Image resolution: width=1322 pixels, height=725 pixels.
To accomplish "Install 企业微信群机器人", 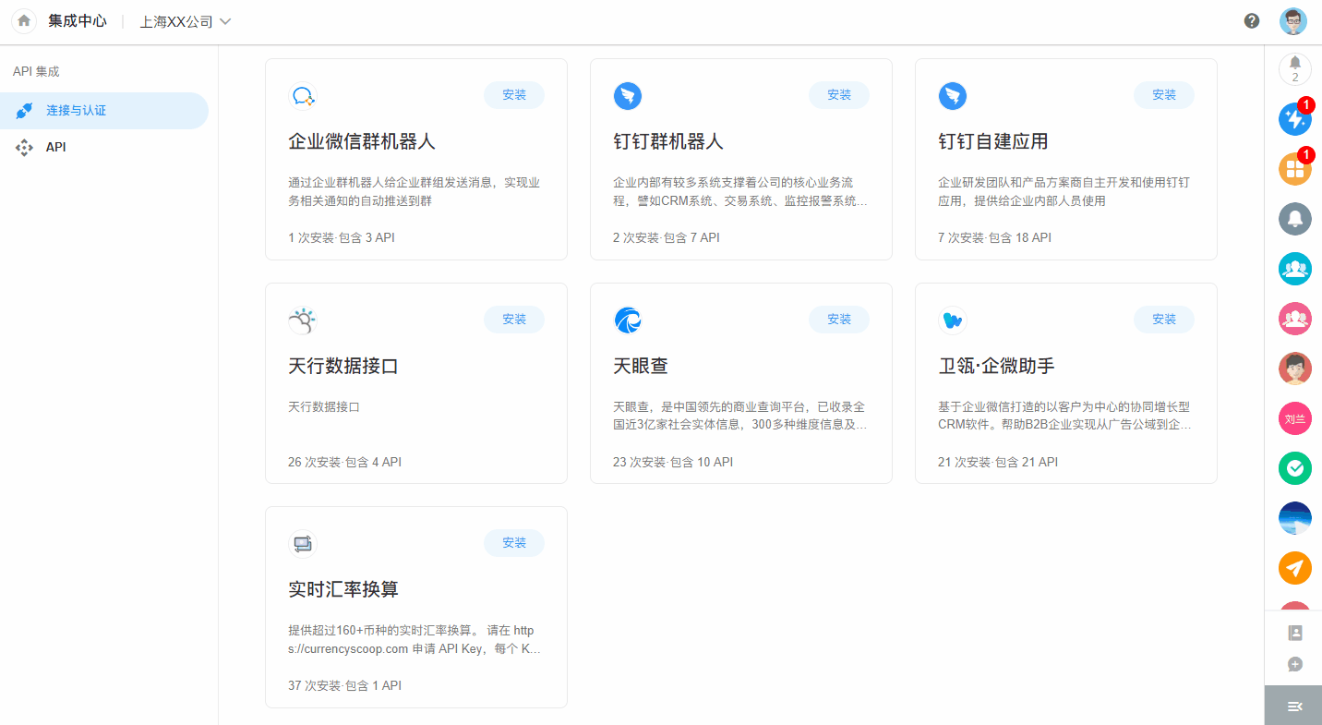I will (514, 95).
